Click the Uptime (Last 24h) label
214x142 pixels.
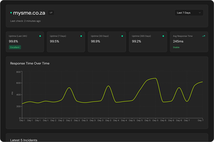pyautogui.click(x=18, y=36)
